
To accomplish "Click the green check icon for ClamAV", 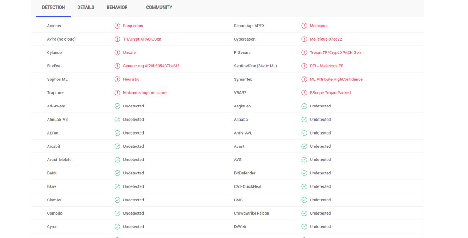I will [x=117, y=200].
